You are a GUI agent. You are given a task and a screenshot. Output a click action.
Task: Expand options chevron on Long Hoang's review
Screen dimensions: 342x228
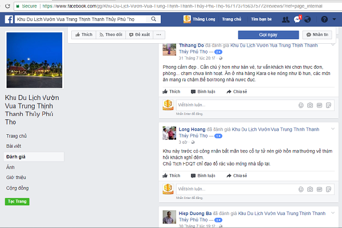click(333, 129)
